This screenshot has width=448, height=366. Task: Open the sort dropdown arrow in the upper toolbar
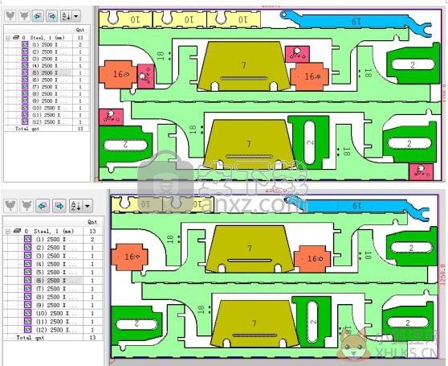76,16
